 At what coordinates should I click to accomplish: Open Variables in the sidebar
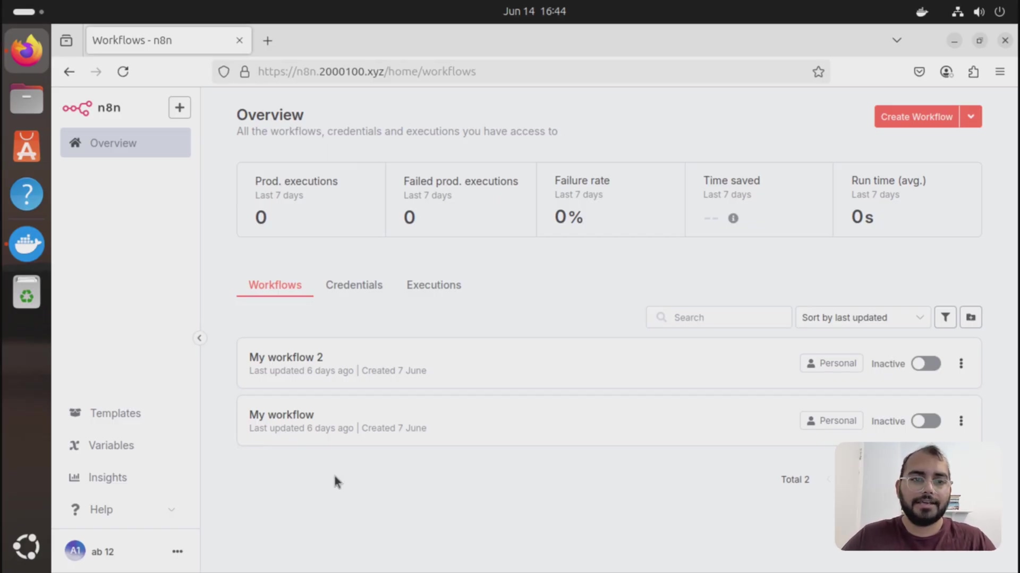click(x=101, y=445)
